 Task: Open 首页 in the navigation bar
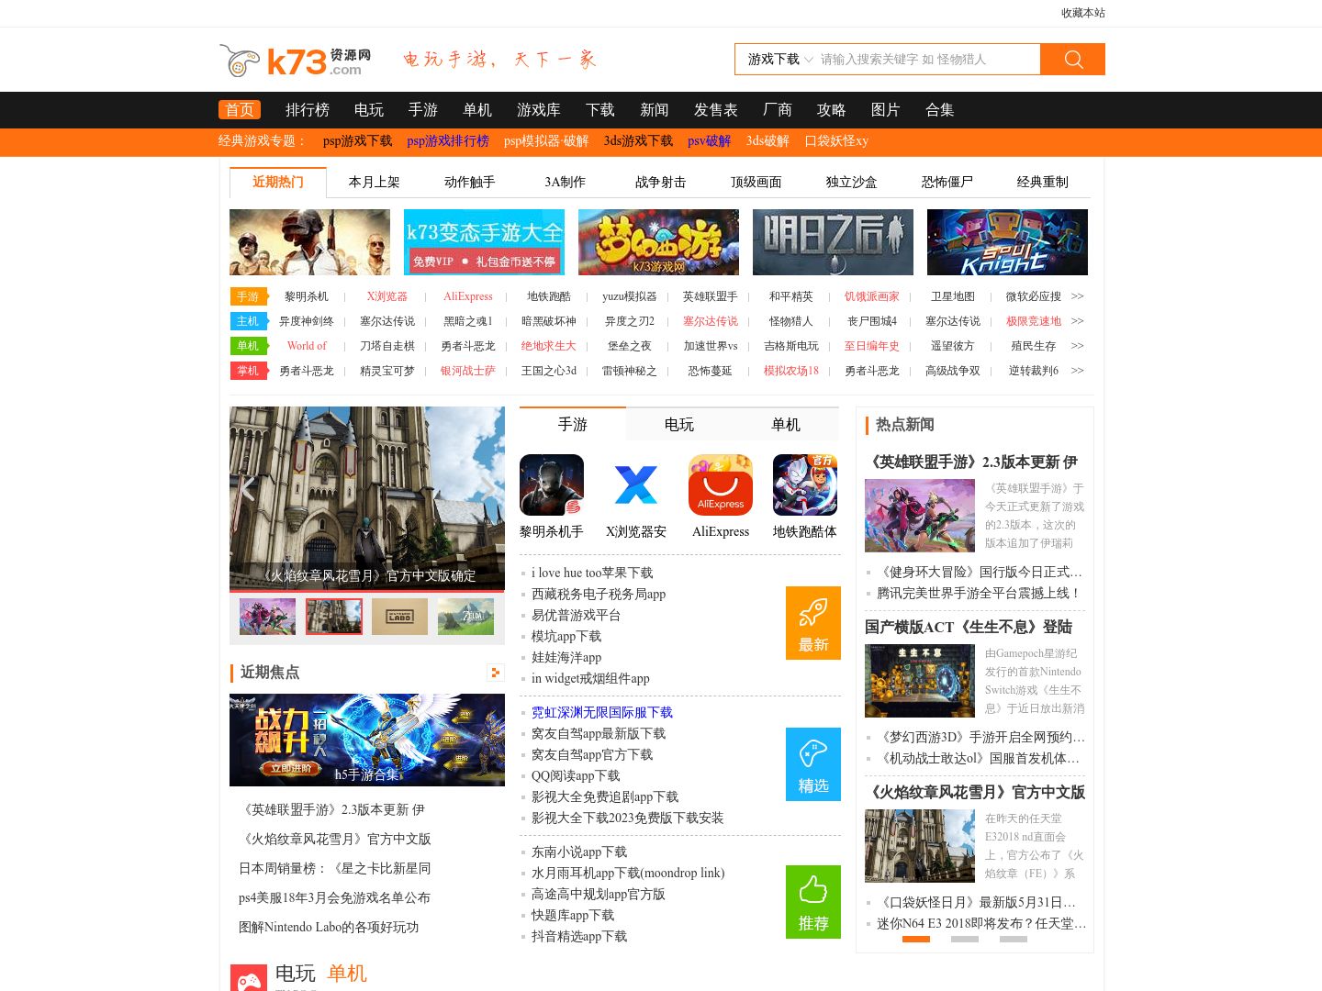point(240,110)
